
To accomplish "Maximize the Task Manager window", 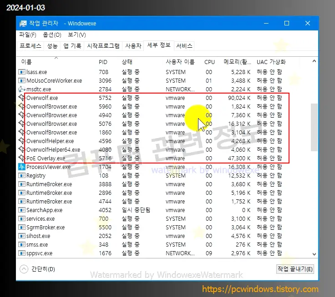I will 287,23.
